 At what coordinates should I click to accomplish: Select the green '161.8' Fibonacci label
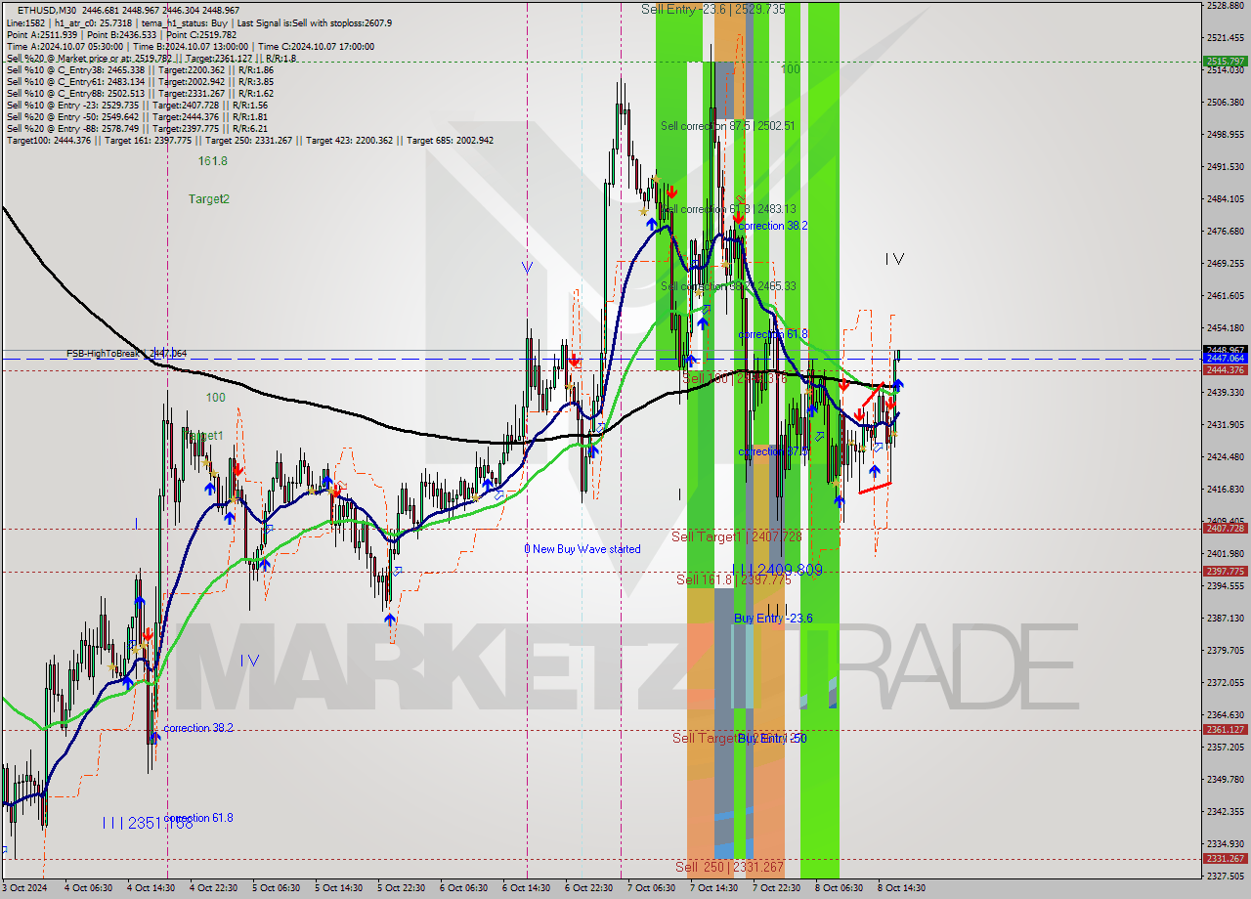tap(212, 160)
